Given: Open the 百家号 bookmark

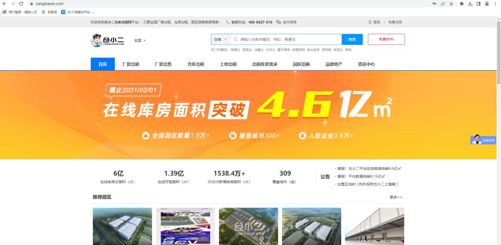Looking at the screenshot, I should pos(49,12).
